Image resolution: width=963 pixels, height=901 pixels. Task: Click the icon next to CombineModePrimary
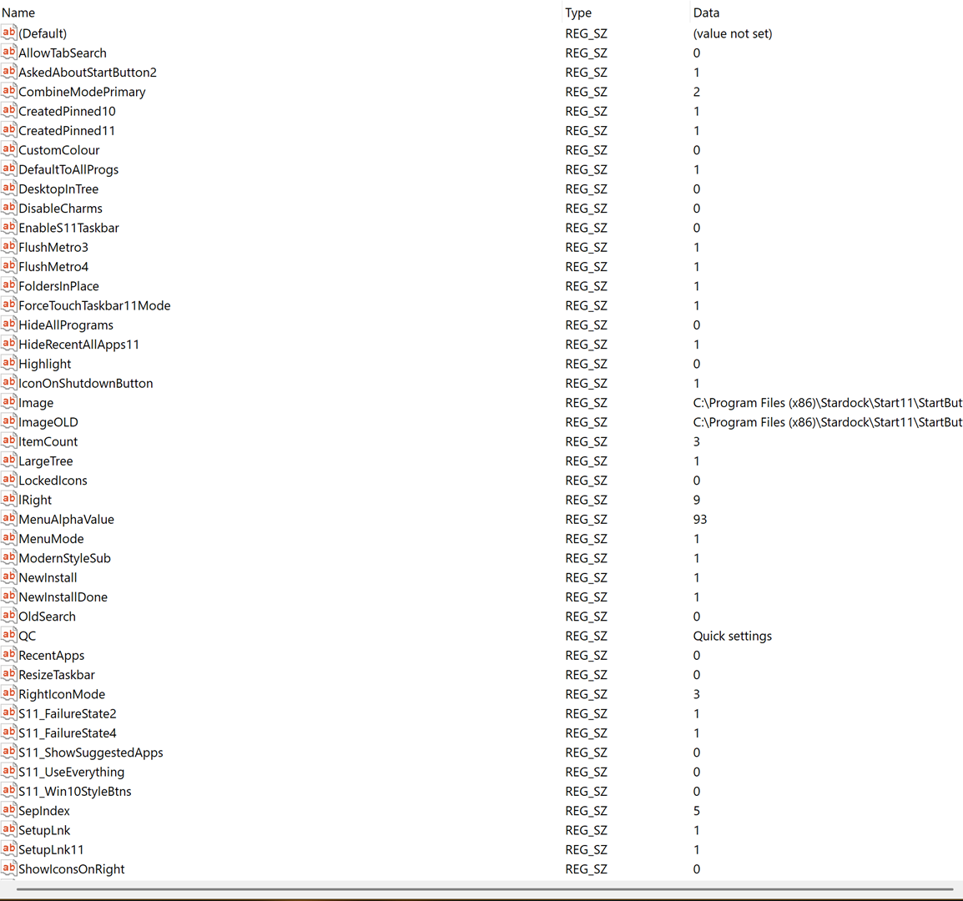[x=9, y=92]
